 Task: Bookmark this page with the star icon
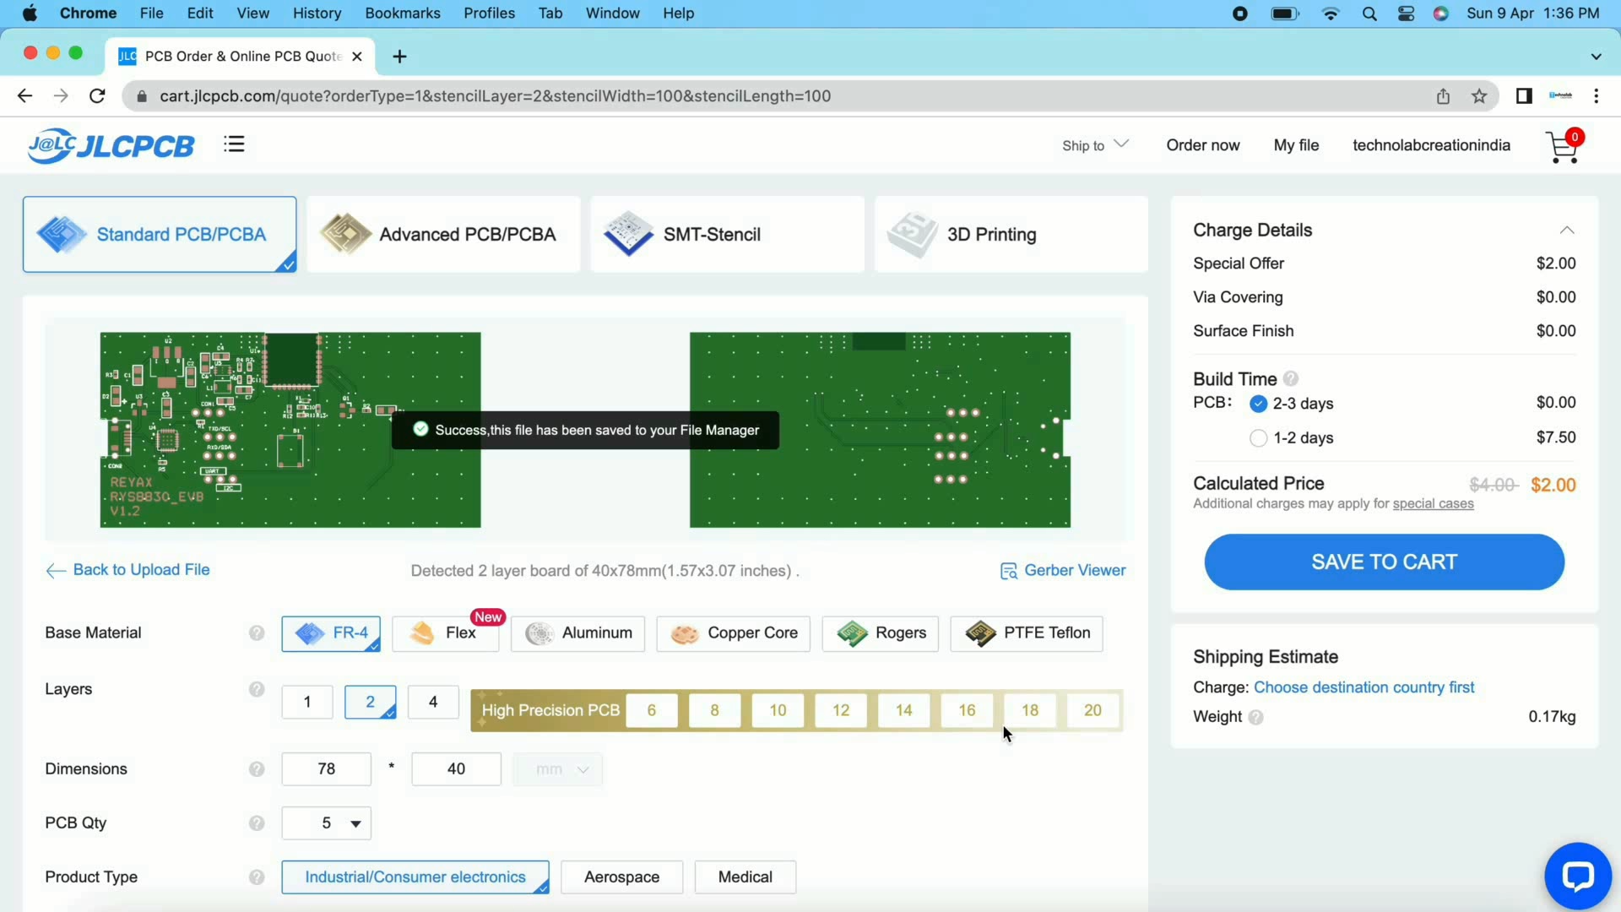point(1479,96)
